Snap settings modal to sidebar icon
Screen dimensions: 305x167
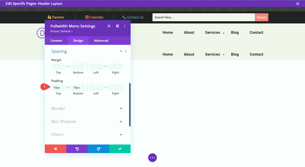(118, 26)
